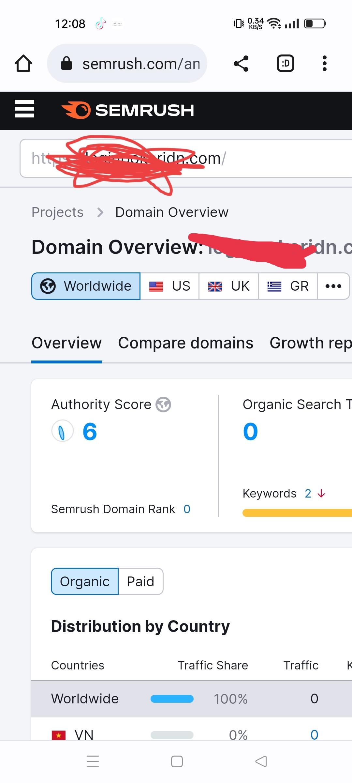The image size is (352, 783).
Task: Click the Traffic Share column header
Action: click(213, 665)
